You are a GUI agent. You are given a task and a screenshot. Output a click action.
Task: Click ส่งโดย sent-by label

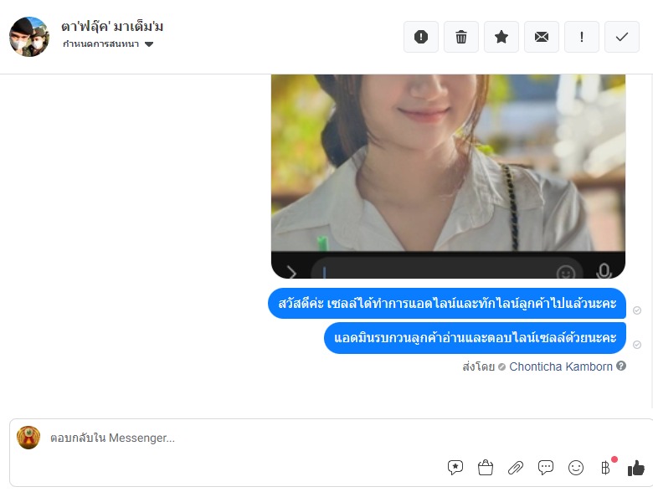(x=479, y=366)
